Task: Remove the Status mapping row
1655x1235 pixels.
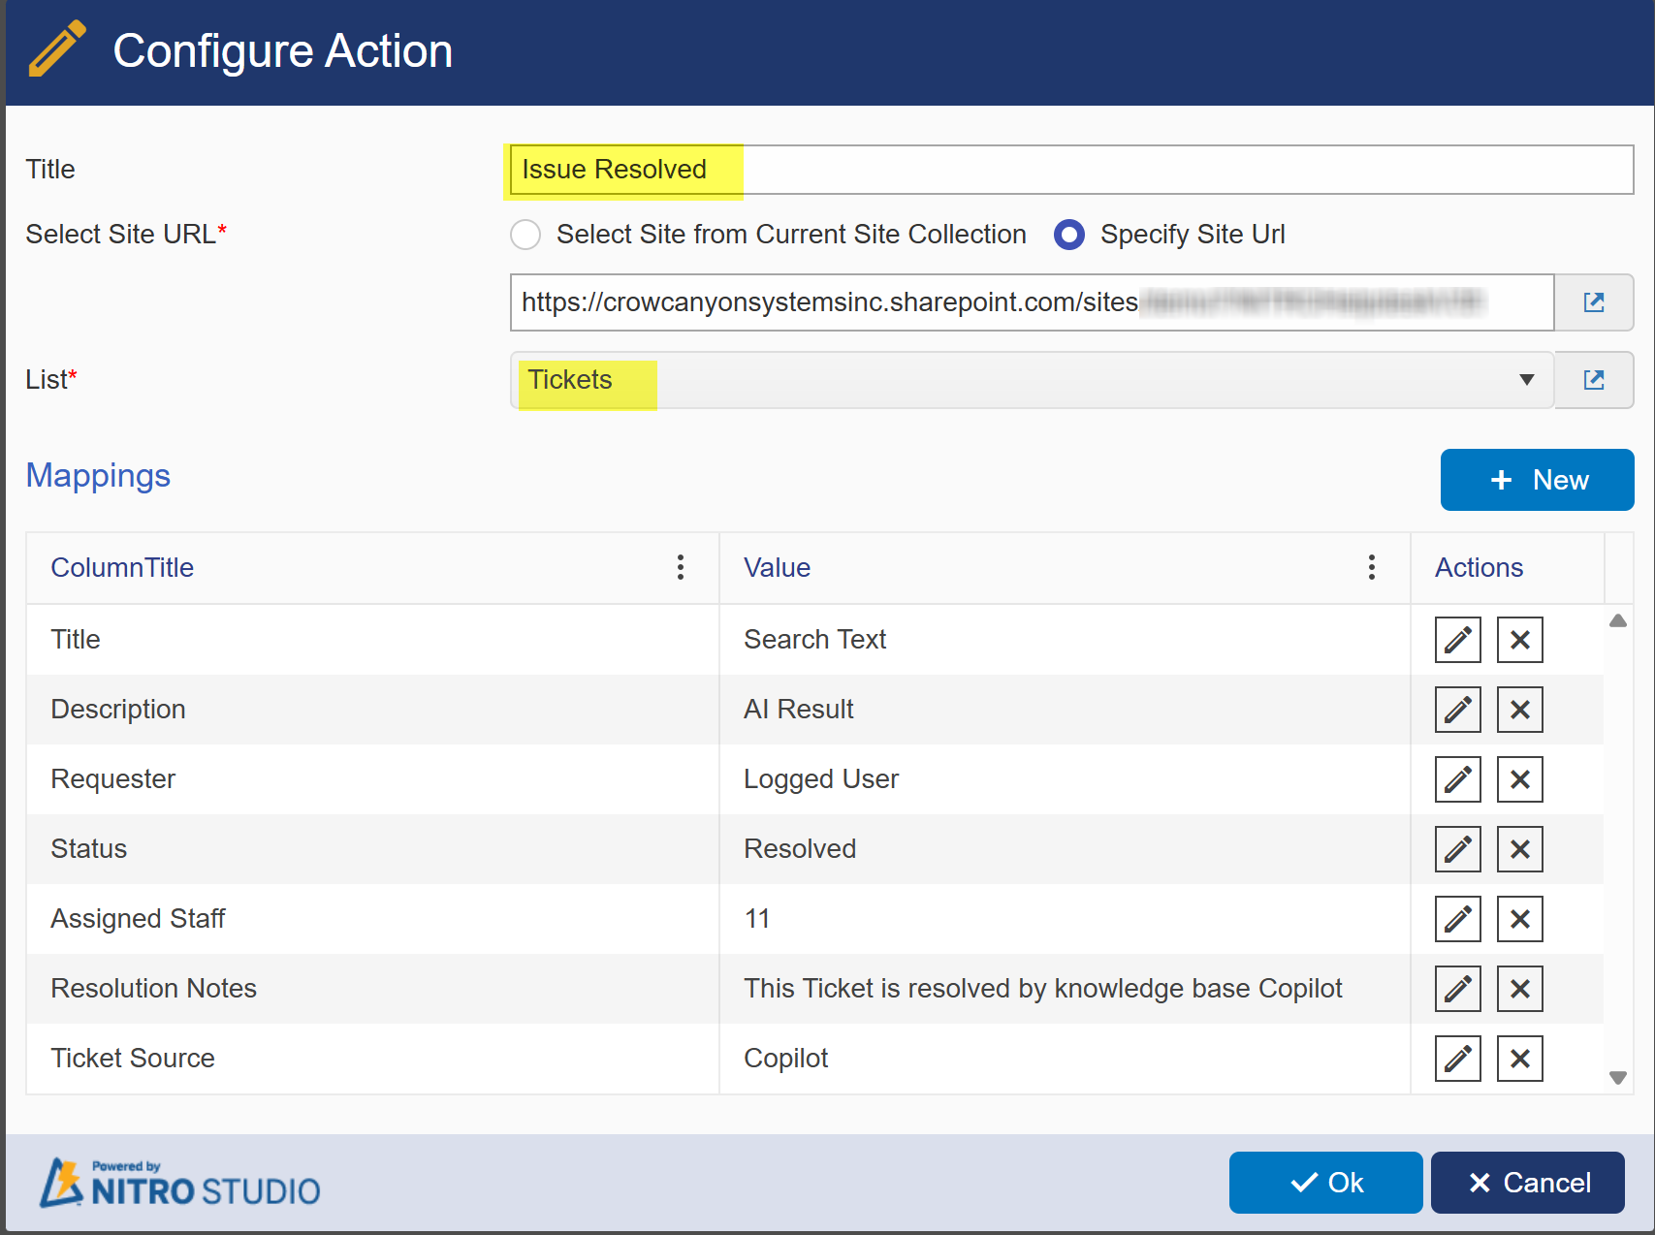Action: [x=1519, y=849]
